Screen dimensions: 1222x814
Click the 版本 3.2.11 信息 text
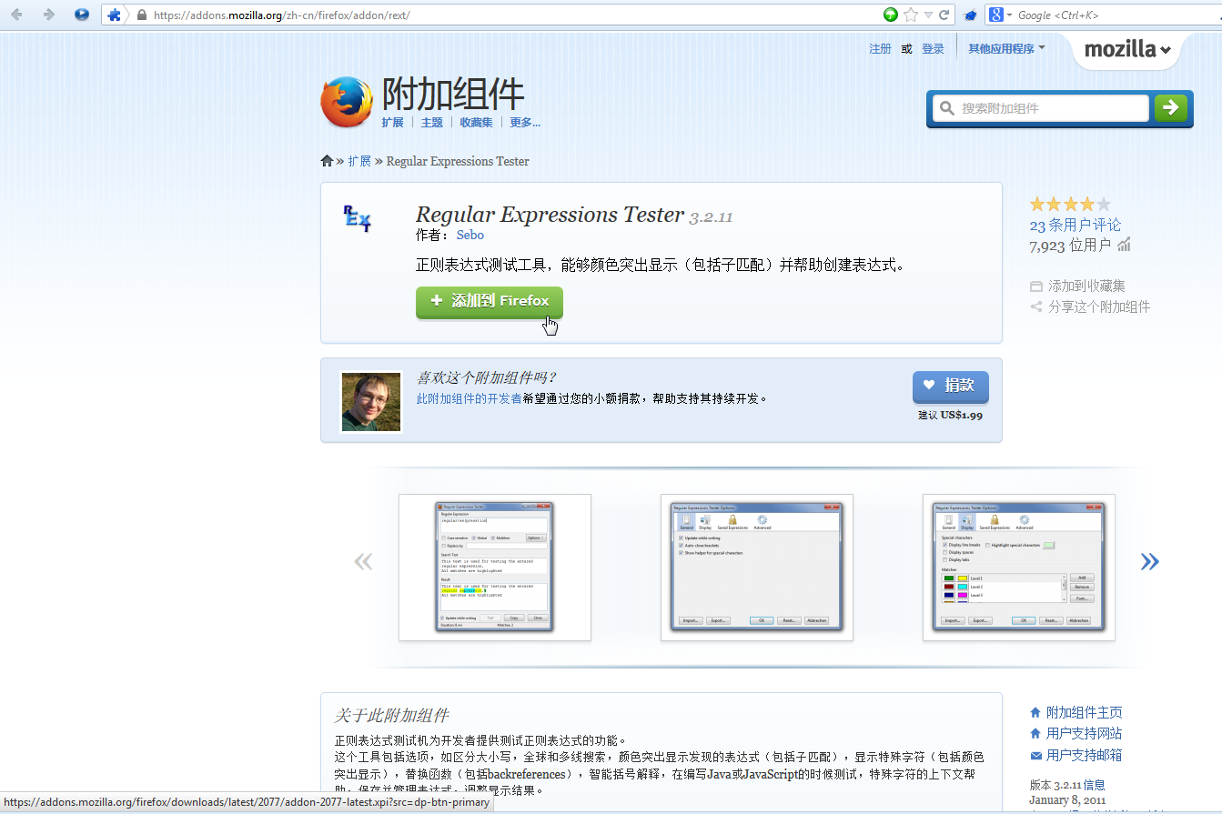pos(1067,785)
